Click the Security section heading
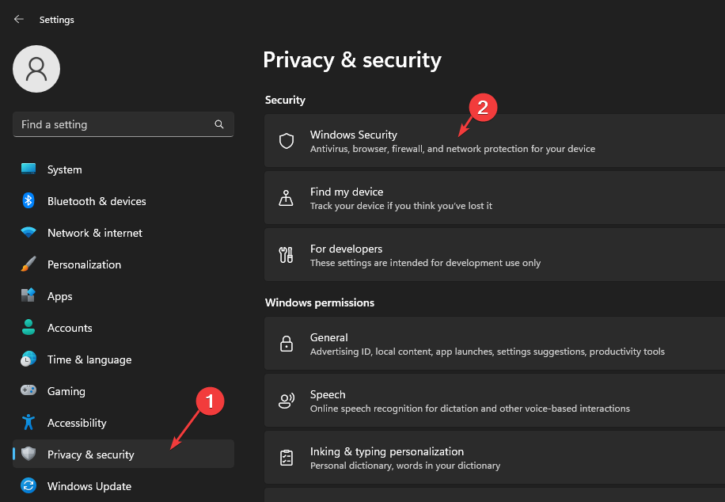The width and height of the screenshot is (725, 502). coord(285,100)
